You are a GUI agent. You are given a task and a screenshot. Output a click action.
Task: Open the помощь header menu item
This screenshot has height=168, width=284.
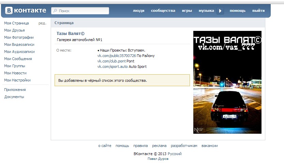point(237,11)
